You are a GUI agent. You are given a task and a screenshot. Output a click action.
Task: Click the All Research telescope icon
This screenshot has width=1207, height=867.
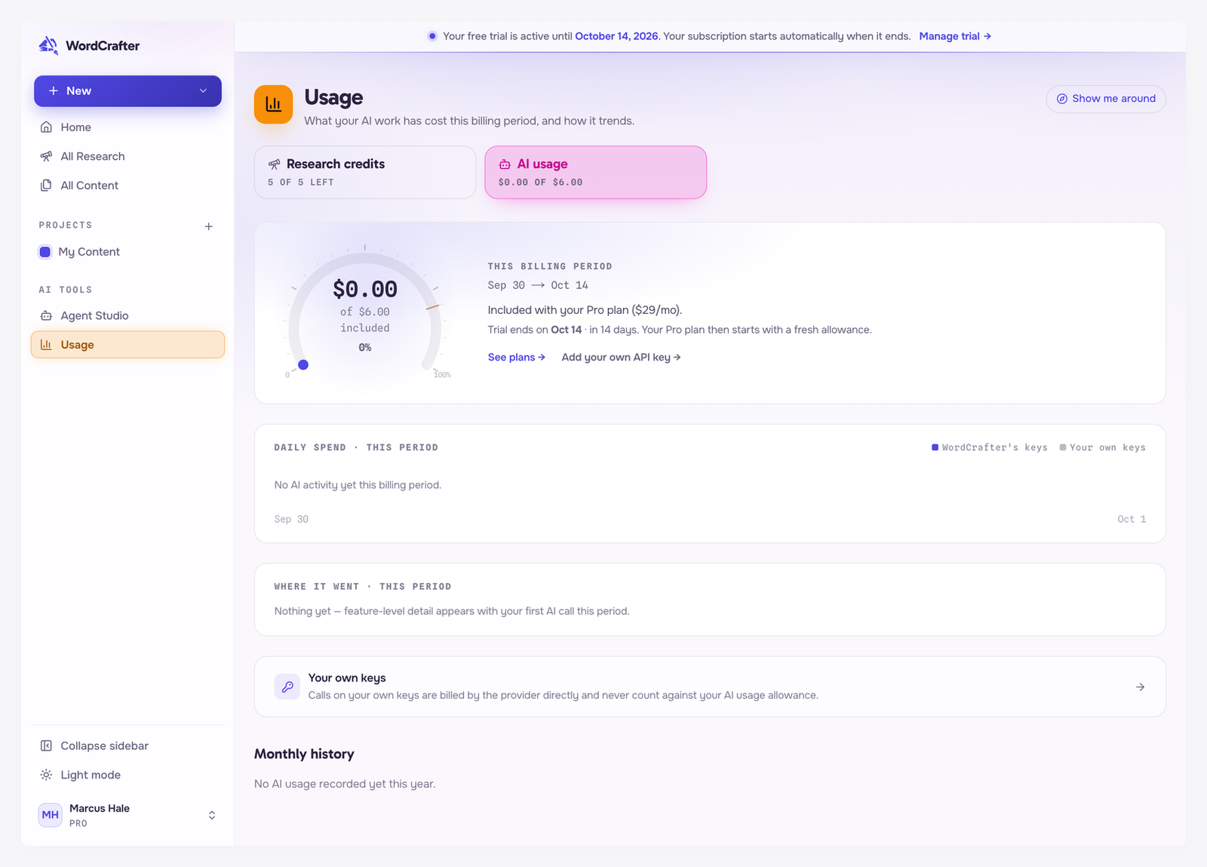point(46,156)
